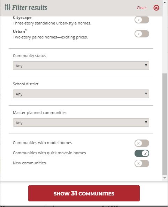Click the Filter results heading
168x207 pixels.
tap(30, 7)
